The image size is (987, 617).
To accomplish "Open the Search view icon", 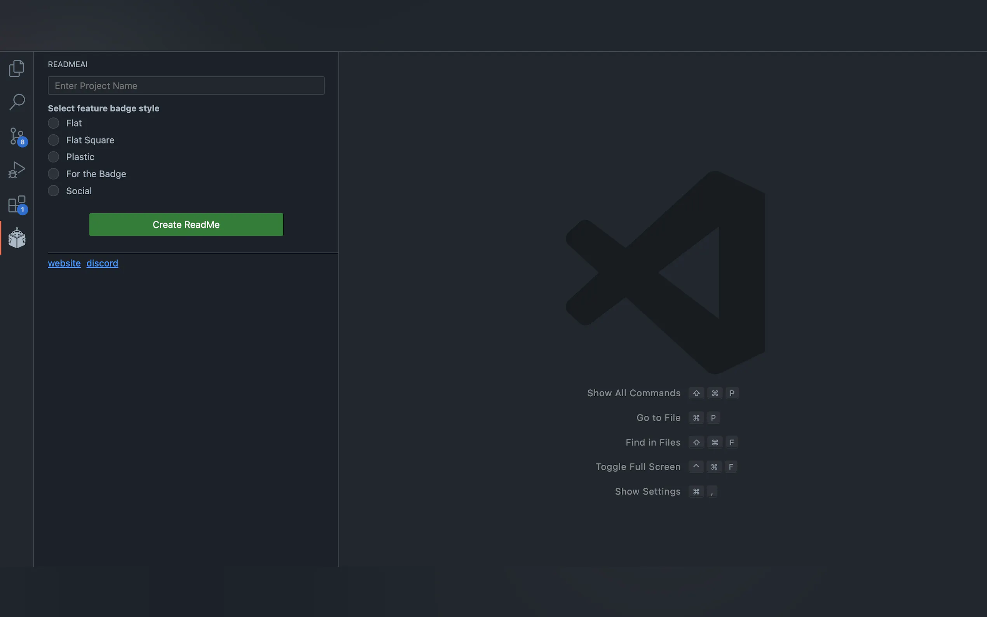I will click(17, 102).
